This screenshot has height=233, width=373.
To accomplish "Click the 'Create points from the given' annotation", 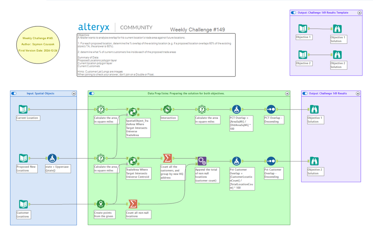I will tap(105, 214).
